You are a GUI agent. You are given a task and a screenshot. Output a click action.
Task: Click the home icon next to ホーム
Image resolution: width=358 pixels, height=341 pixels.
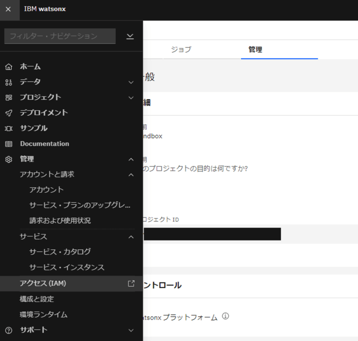pos(9,67)
